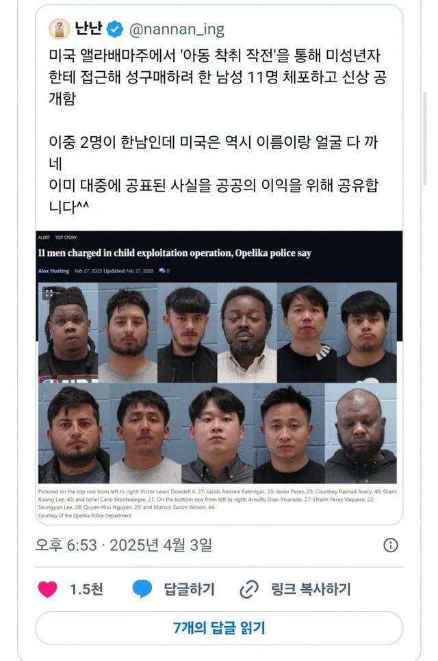Select the ALERT tag in article header
Image resolution: width=438 pixels, height=661 pixels.
click(x=44, y=237)
